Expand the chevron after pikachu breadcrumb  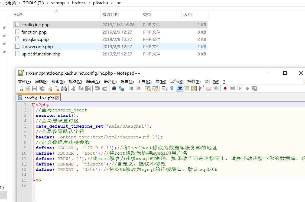pos(112,3)
